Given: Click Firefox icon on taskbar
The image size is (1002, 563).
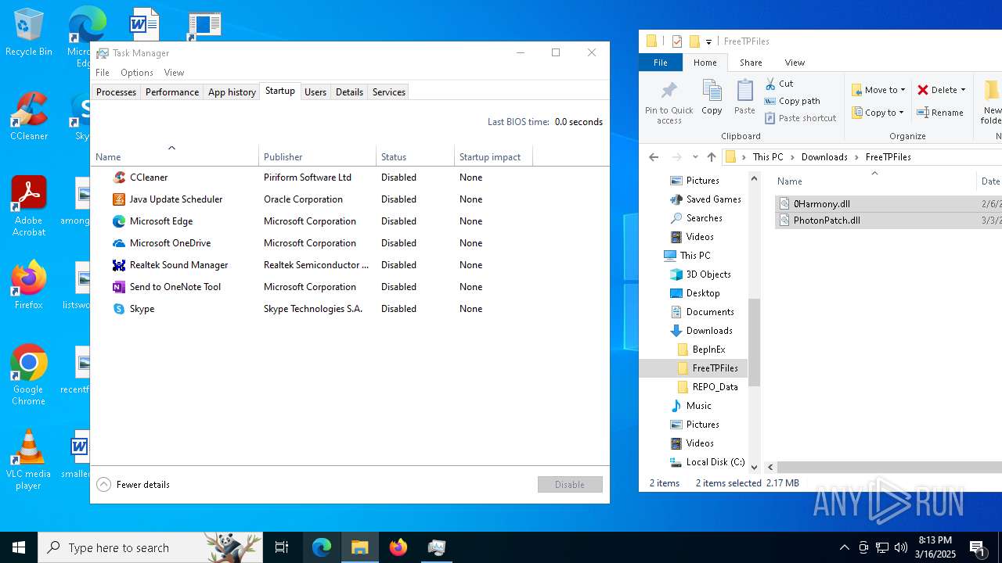Looking at the screenshot, I should 398,547.
